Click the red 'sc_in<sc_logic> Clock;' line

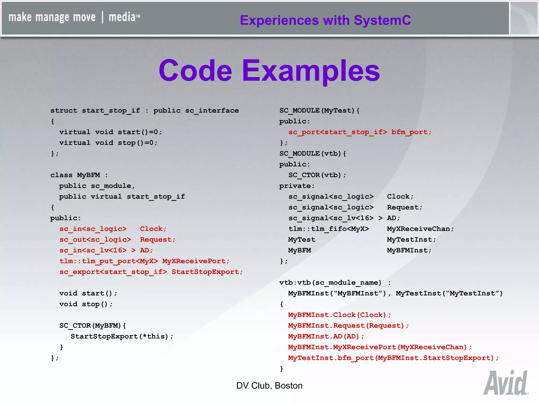tap(113, 229)
